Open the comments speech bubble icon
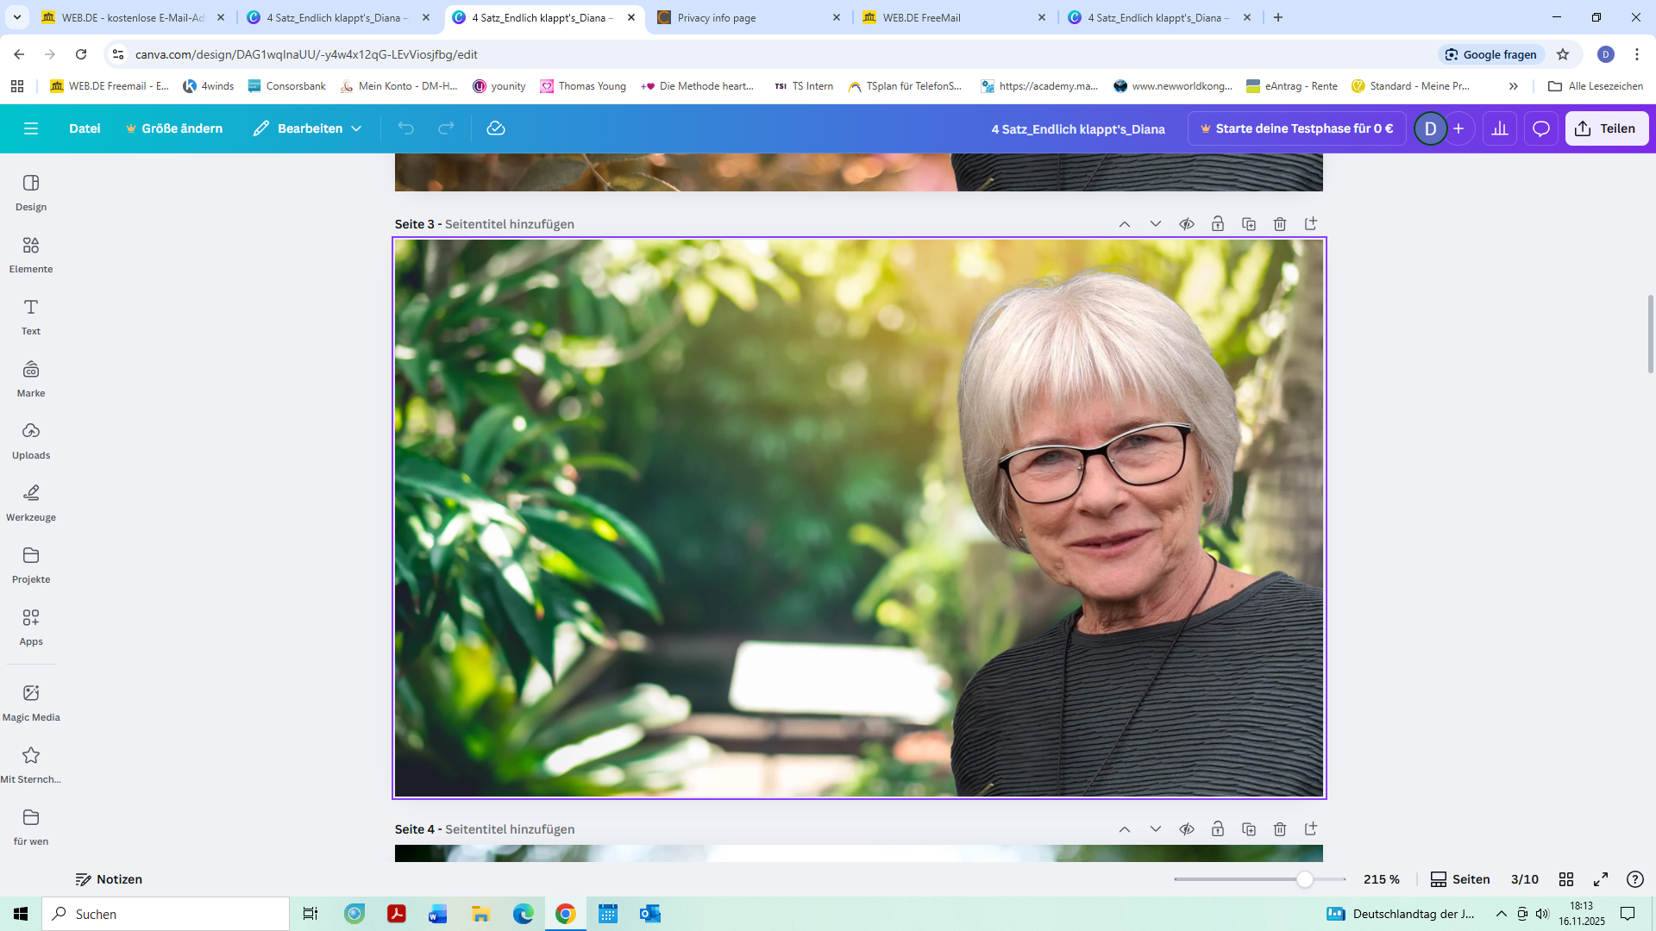Image resolution: width=1656 pixels, height=931 pixels. coord(1541,128)
